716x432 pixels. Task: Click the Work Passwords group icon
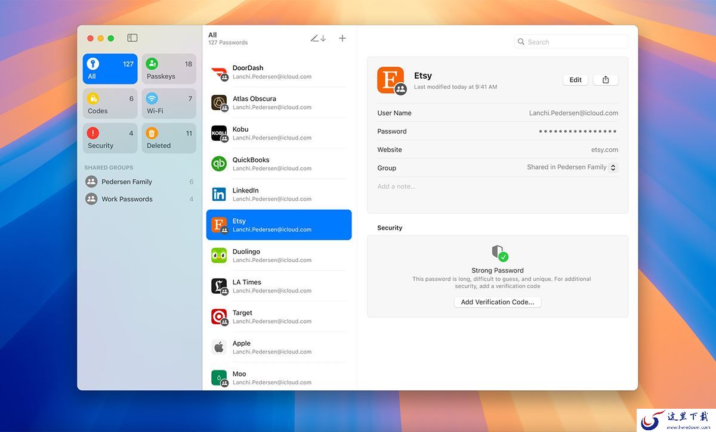pyautogui.click(x=91, y=199)
